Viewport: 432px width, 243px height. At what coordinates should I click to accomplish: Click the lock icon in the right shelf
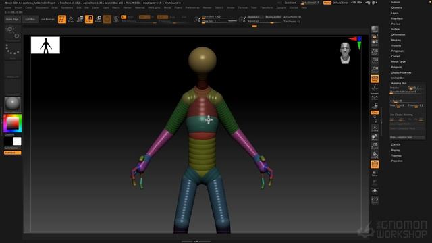point(375,105)
